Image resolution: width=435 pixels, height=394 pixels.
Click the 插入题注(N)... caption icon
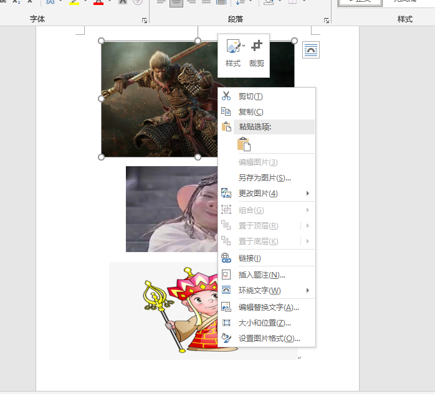point(226,275)
